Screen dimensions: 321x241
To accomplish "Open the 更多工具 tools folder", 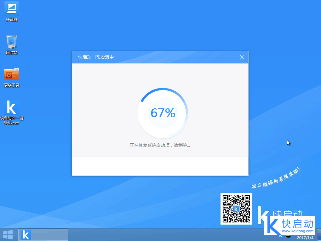I will click(11, 77).
